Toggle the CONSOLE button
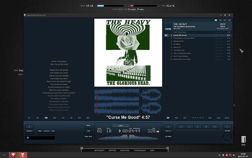Image resolution: width=252 pixels, height=158 pixels. (30, 133)
